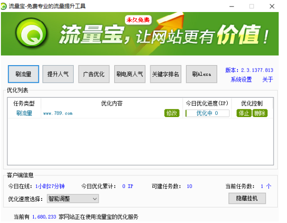Stop the task with 停止 button
This screenshot has height=223, width=287.
(244, 113)
